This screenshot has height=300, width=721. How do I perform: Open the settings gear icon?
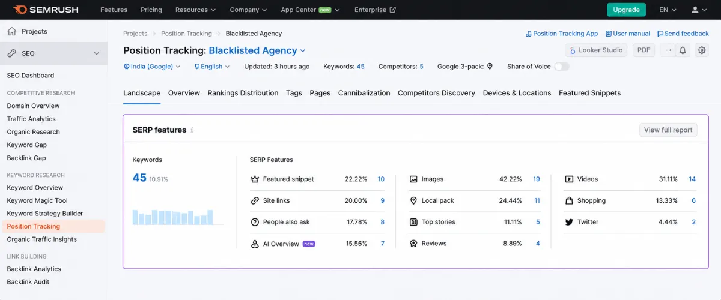(701, 50)
